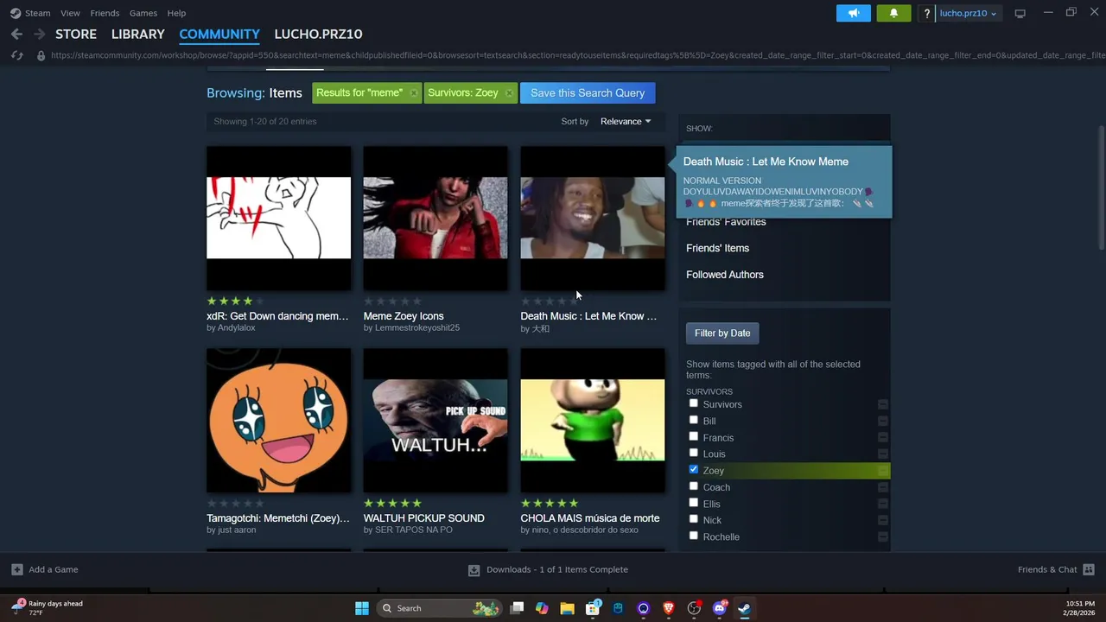Go forward with the right arrow
The height and width of the screenshot is (622, 1106).
click(x=40, y=34)
